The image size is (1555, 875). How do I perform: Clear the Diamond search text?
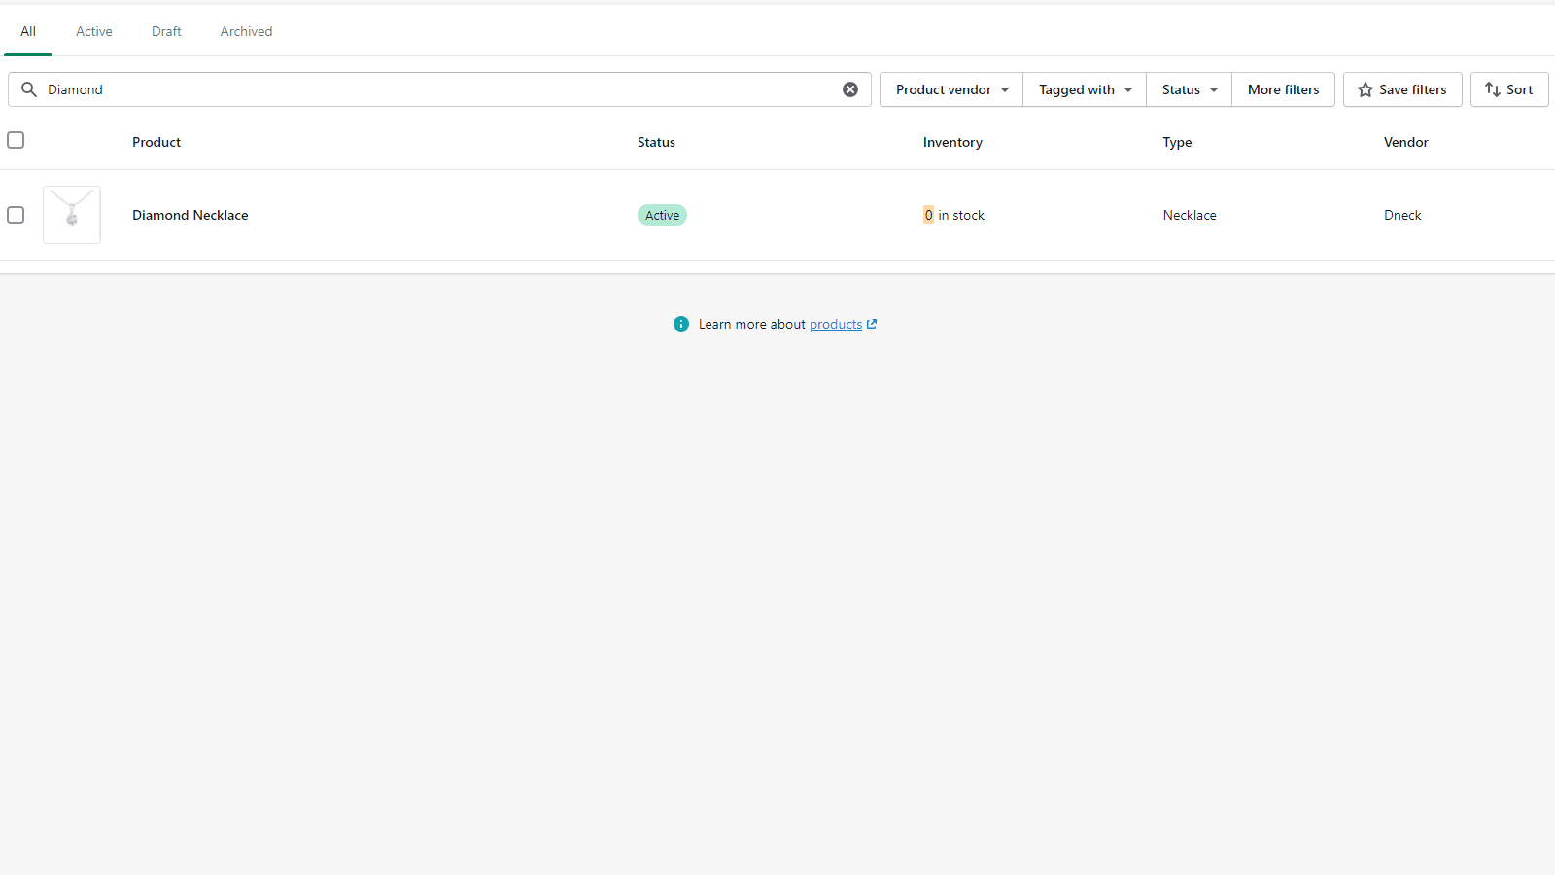pyautogui.click(x=850, y=89)
